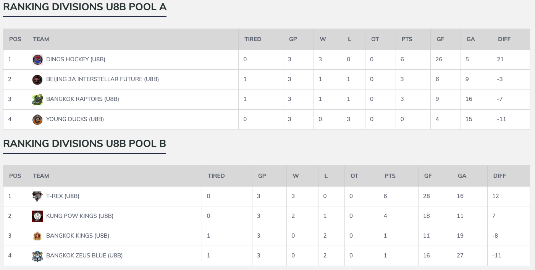Open the T-Rex (U8B) team page
The height and width of the screenshot is (270, 535).
(63, 196)
